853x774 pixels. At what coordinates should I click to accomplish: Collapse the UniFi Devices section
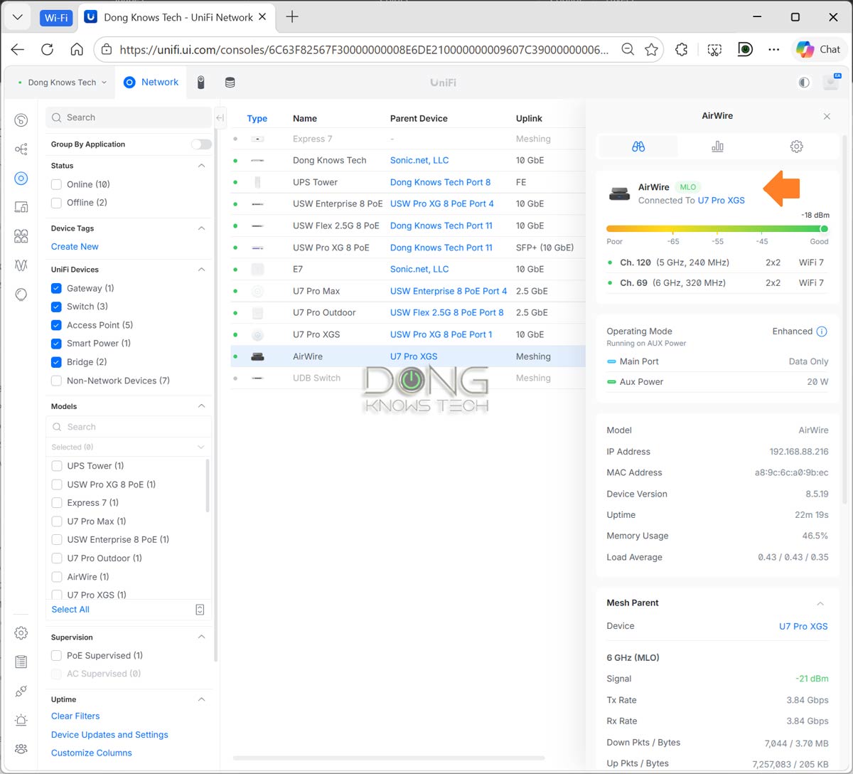tap(202, 270)
